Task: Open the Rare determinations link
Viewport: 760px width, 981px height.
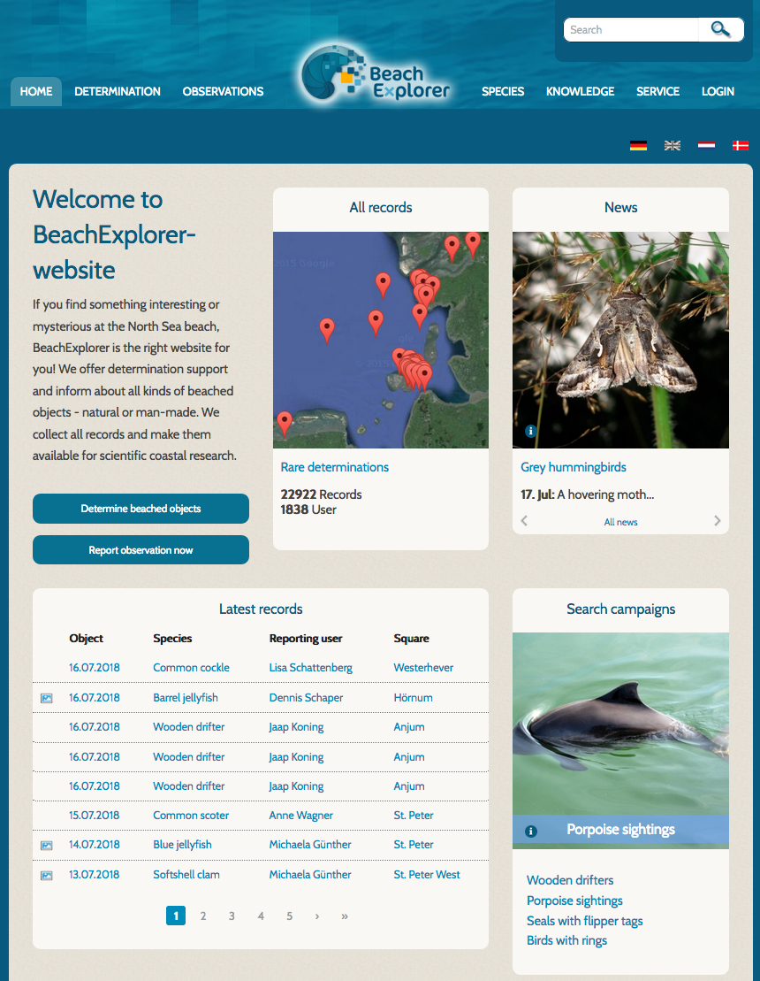Action: pyautogui.click(x=334, y=467)
